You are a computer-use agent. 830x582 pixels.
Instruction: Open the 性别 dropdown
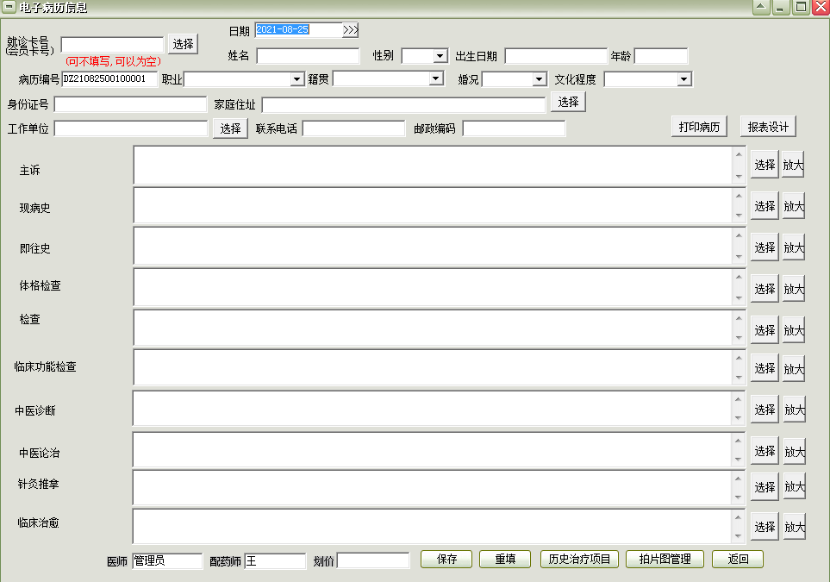point(440,55)
